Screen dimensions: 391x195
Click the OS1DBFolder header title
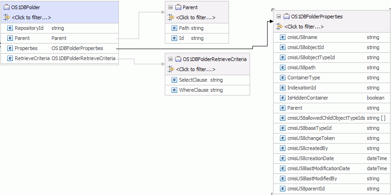coord(27,7)
